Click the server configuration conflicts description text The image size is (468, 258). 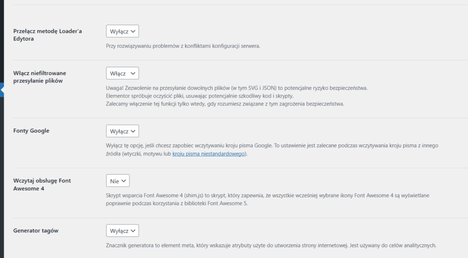tap(183, 46)
